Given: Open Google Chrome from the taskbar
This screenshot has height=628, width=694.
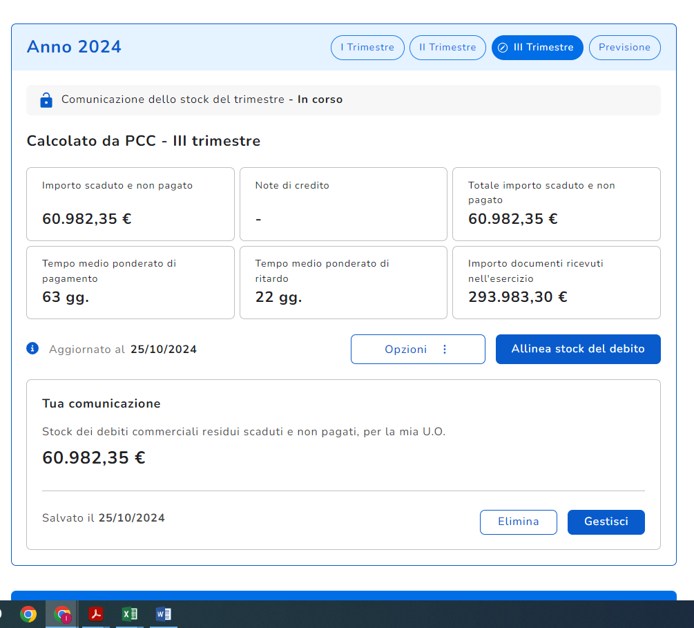Looking at the screenshot, I should [28, 613].
